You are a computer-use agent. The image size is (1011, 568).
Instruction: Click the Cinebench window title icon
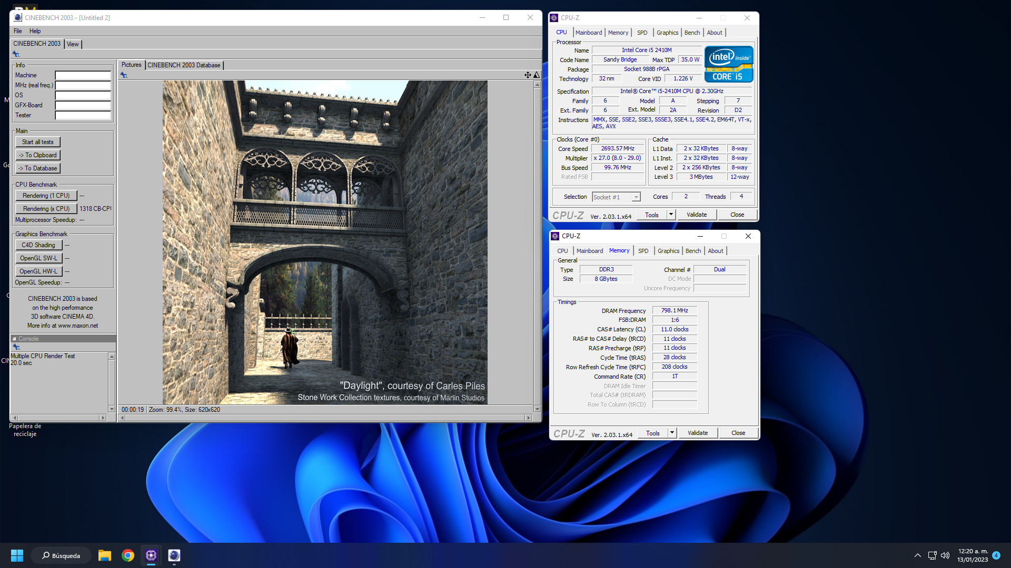click(18, 17)
